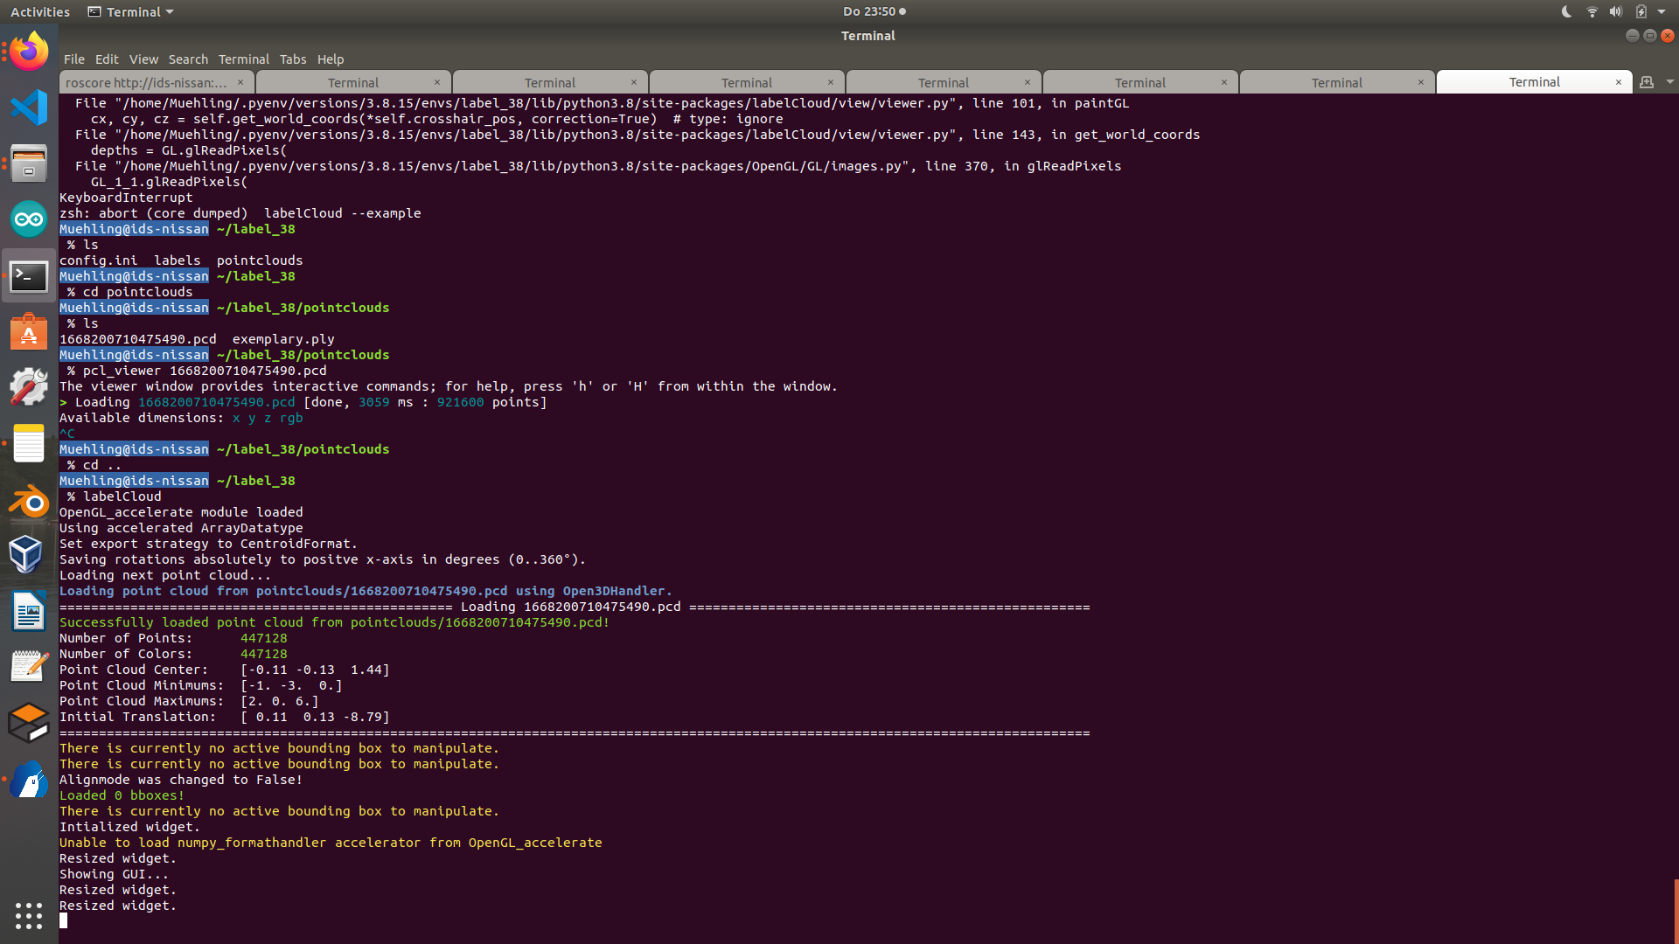Image resolution: width=1679 pixels, height=944 pixels.
Task: Show all applications via the grid button
Action: 29,916
